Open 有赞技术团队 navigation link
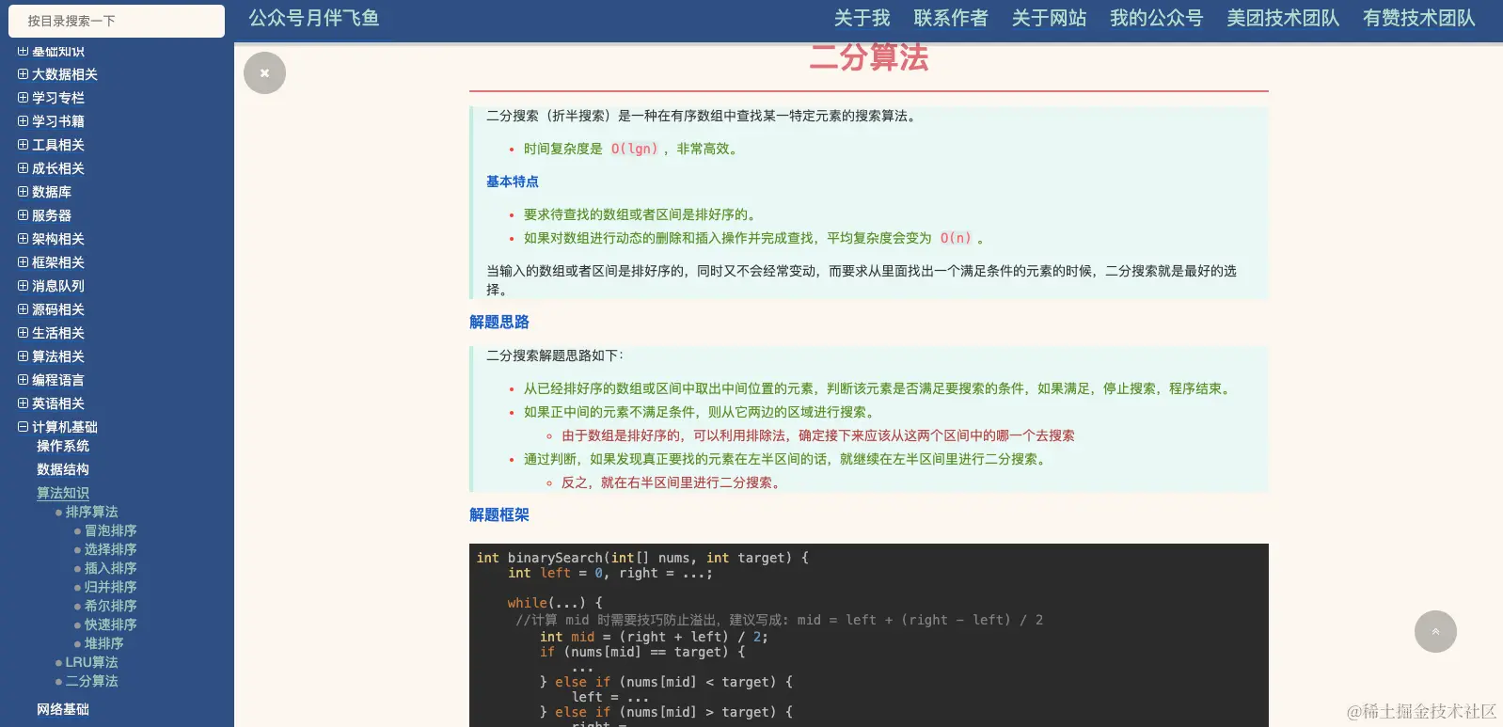 [1419, 18]
